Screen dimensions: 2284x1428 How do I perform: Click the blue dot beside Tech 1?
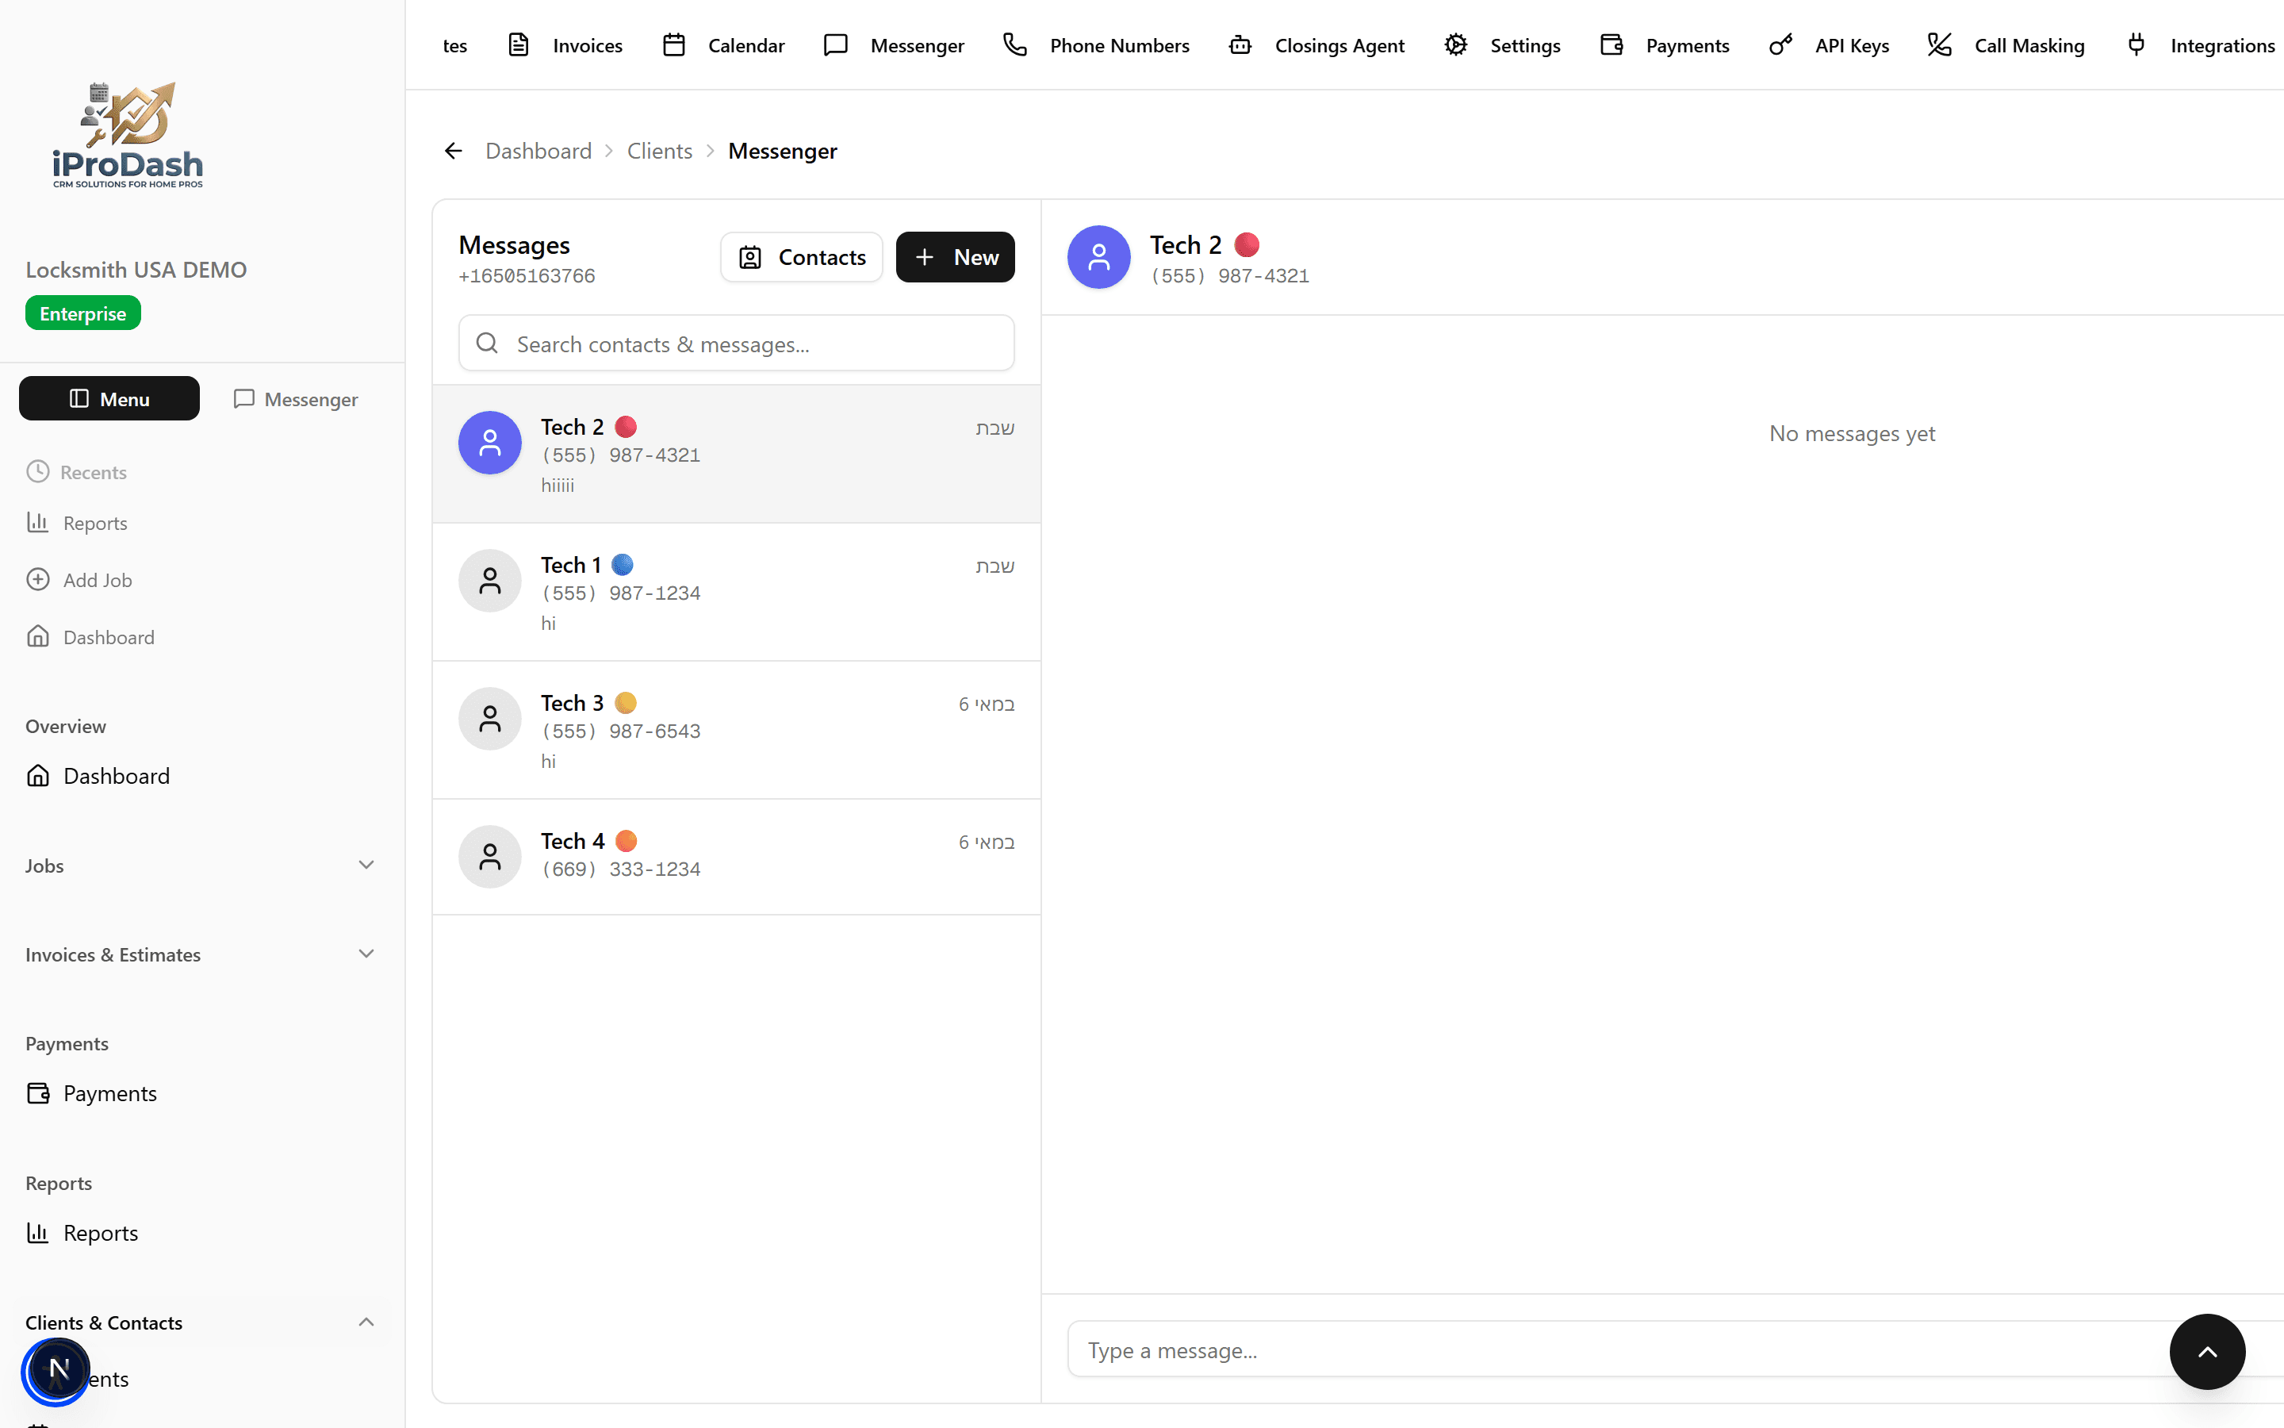[x=622, y=565]
